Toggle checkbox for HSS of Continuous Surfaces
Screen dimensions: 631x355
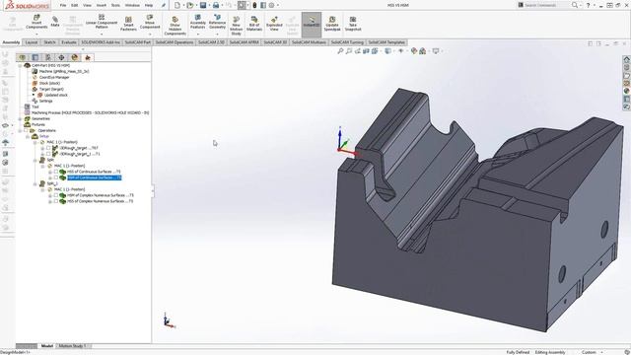(56, 172)
